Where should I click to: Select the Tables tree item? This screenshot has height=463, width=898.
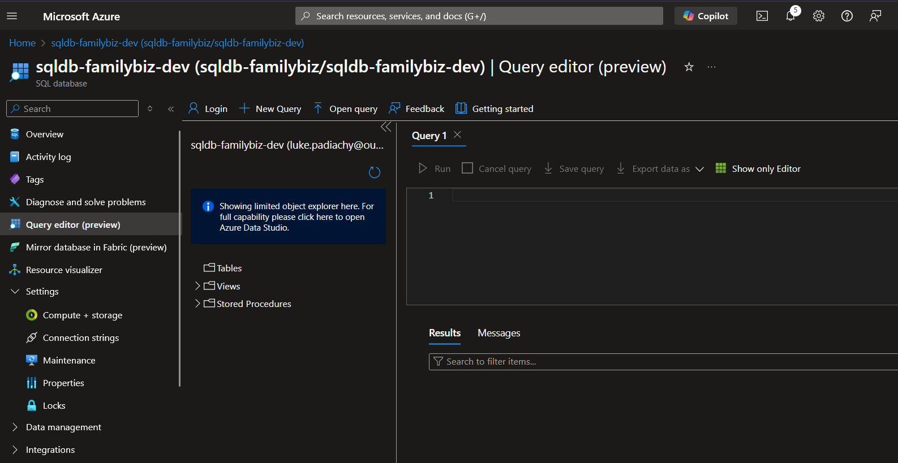click(x=229, y=268)
